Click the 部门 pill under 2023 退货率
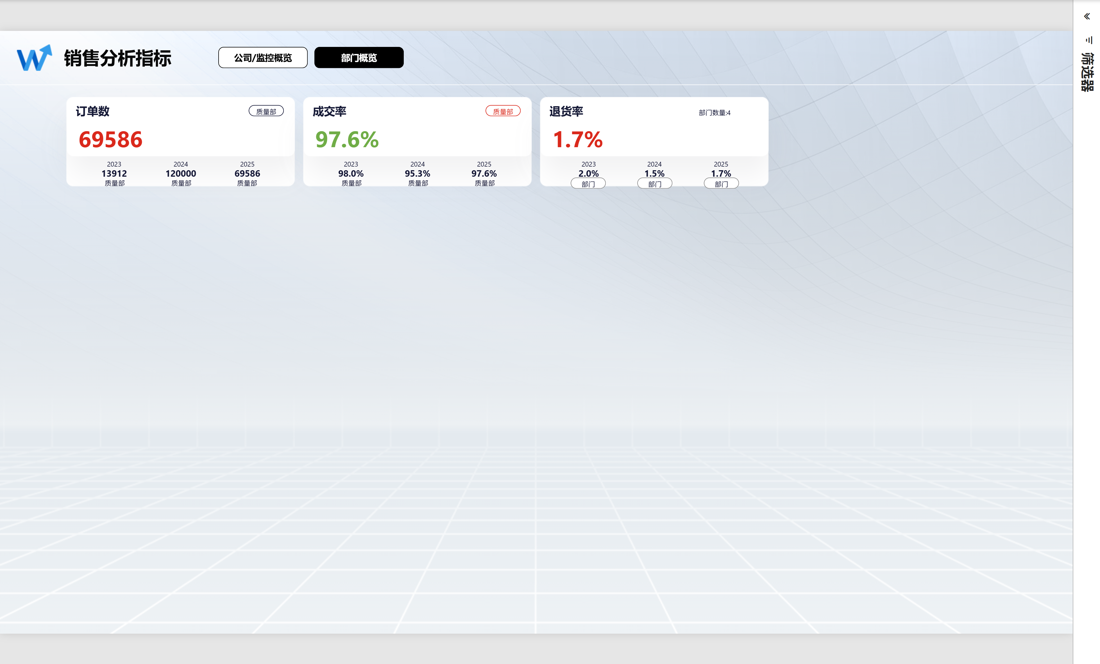Image resolution: width=1100 pixels, height=664 pixels. point(588,183)
